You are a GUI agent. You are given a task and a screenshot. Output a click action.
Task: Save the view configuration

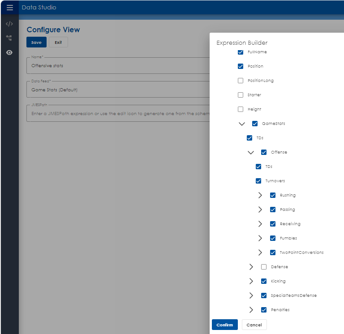pyautogui.click(x=36, y=43)
